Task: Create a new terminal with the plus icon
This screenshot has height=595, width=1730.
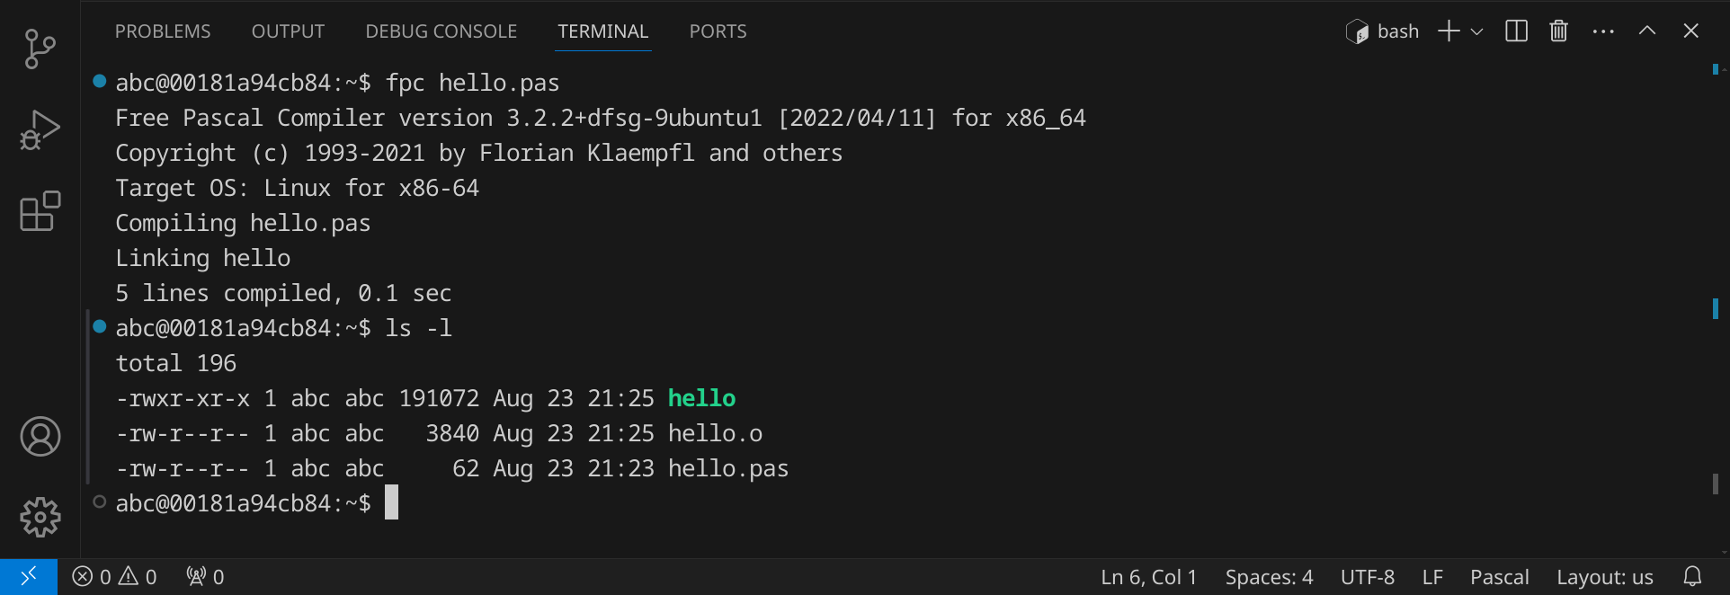Action: click(1448, 31)
